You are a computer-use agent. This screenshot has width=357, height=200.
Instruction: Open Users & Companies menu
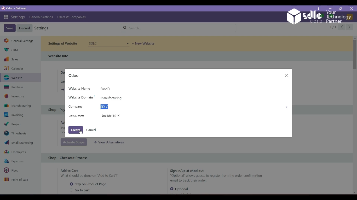[71, 17]
